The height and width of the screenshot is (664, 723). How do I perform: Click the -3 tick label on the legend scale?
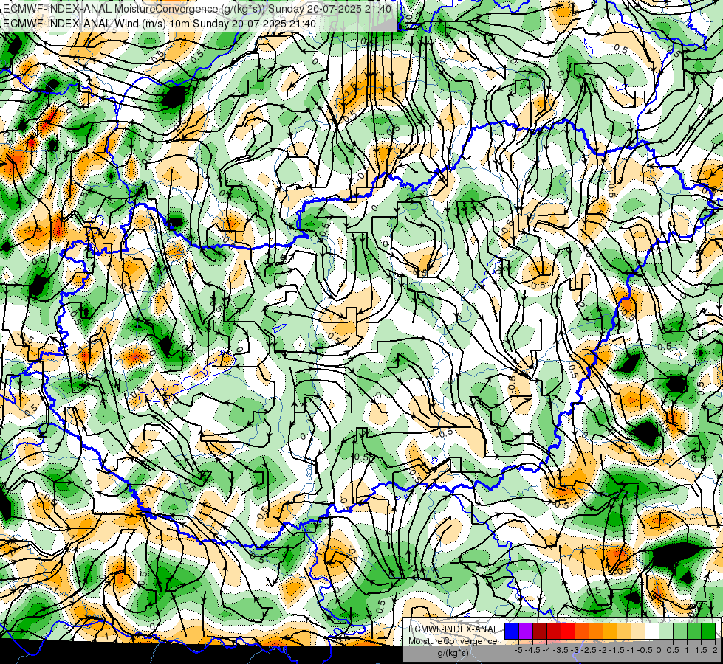[x=575, y=650]
